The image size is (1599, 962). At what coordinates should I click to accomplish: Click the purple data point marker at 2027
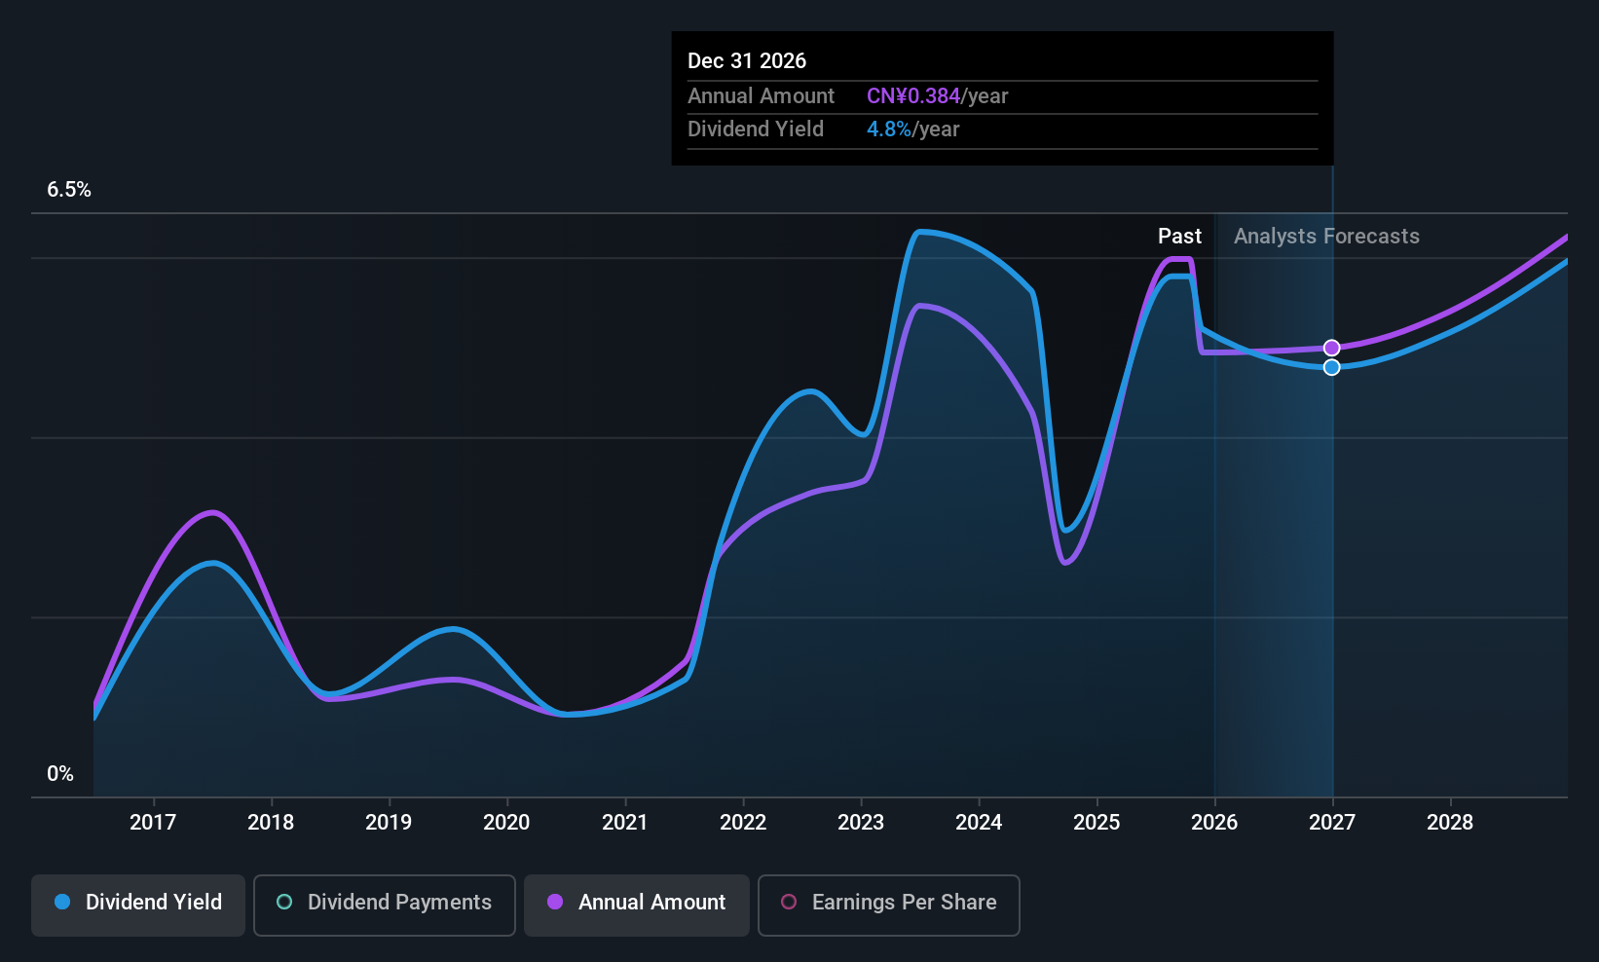[x=1331, y=348]
